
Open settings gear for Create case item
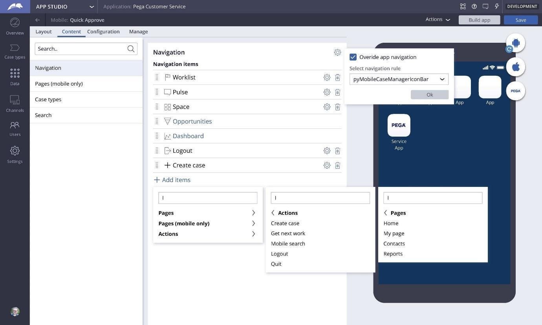point(327,165)
